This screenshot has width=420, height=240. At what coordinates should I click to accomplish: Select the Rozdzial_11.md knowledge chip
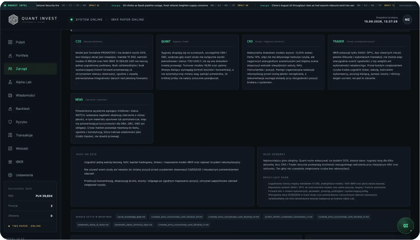pyautogui.click(x=183, y=225)
